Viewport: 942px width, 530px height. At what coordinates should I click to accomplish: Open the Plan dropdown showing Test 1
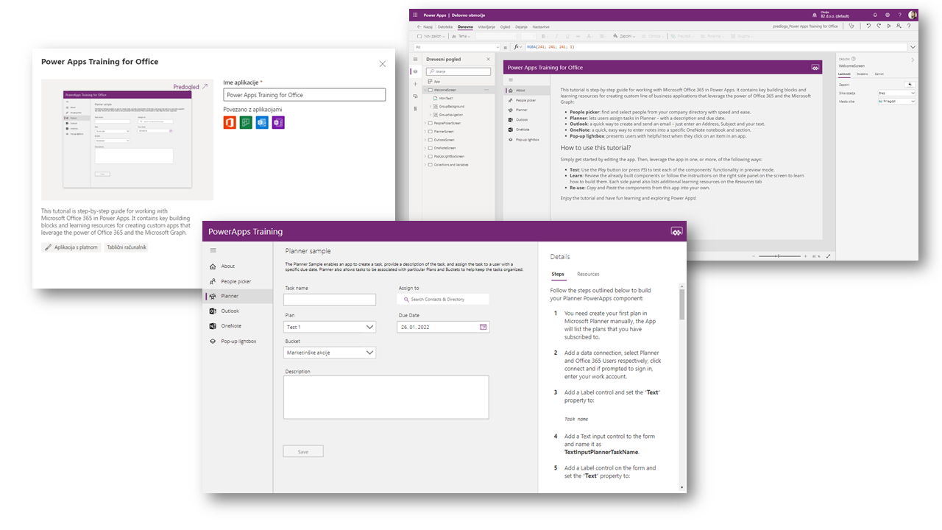(x=330, y=327)
